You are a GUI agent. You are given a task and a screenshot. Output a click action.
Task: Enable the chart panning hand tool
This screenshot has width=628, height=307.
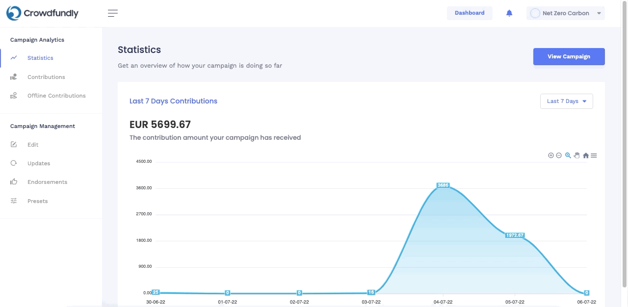[577, 155]
